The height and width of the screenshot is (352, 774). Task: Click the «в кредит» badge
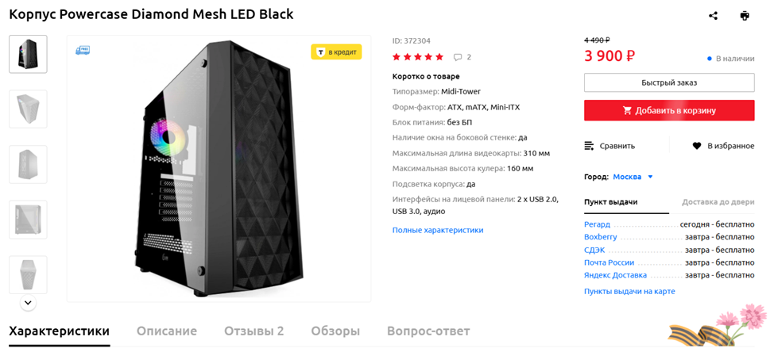(x=336, y=52)
